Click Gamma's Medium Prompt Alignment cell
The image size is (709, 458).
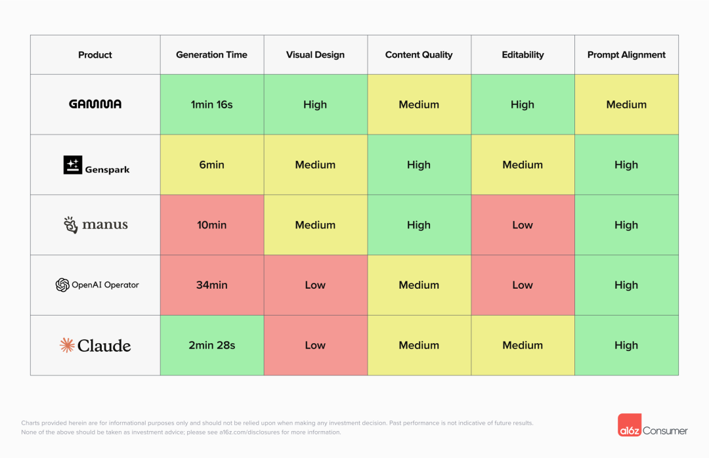click(x=626, y=104)
